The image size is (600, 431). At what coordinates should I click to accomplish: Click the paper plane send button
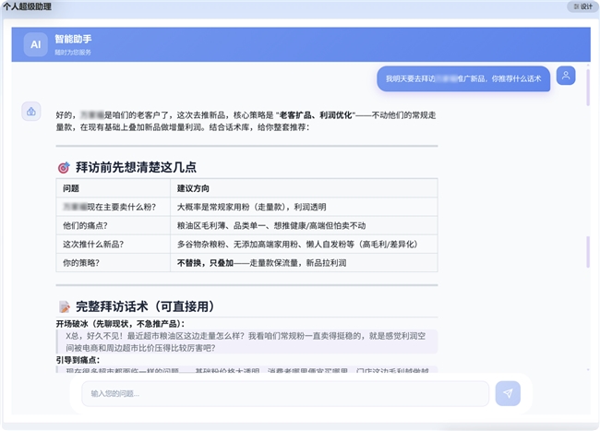pos(508,393)
